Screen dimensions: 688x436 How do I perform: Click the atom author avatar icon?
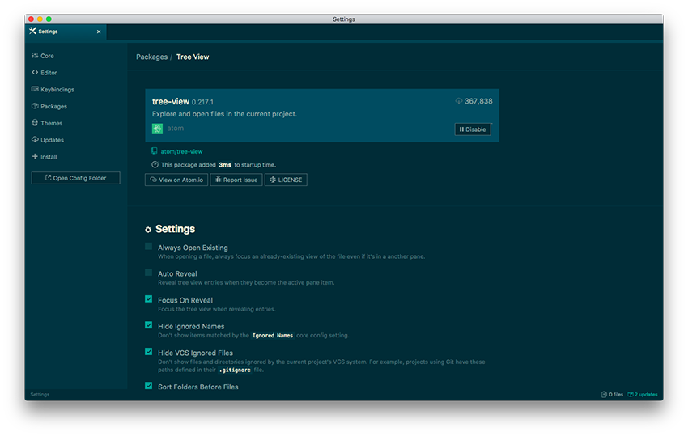coord(158,129)
